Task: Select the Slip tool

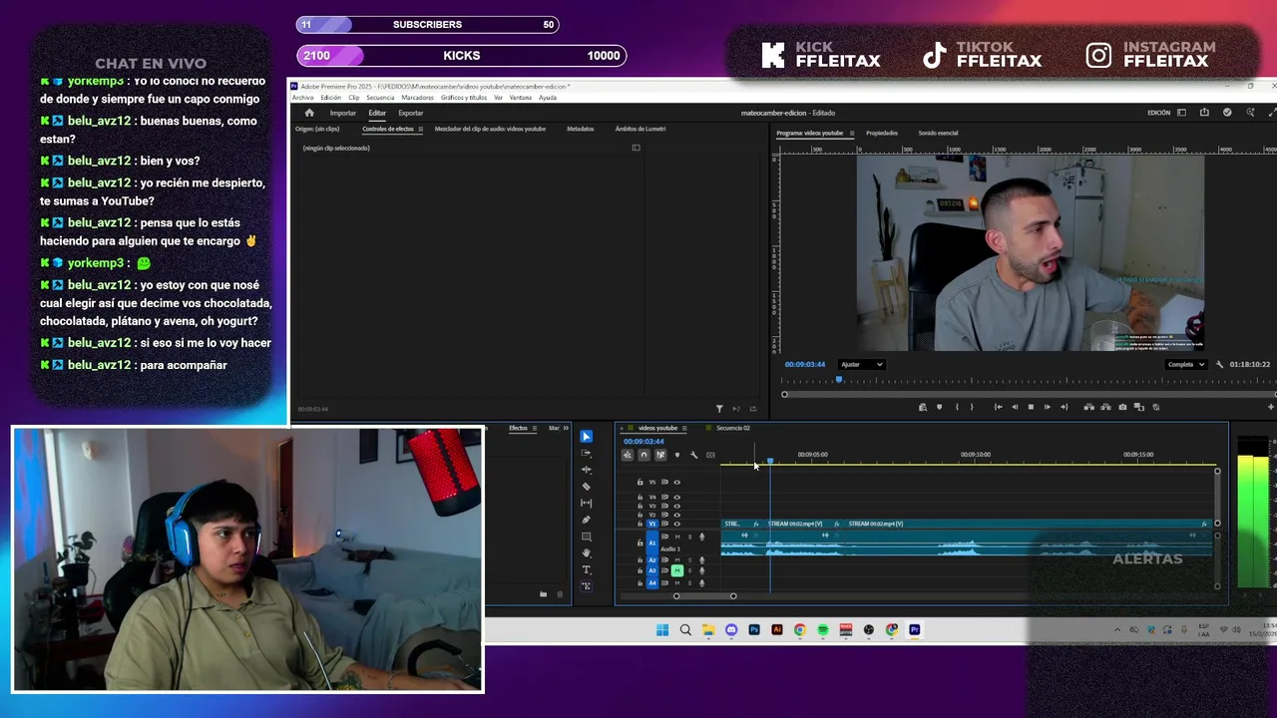Action: (x=587, y=504)
